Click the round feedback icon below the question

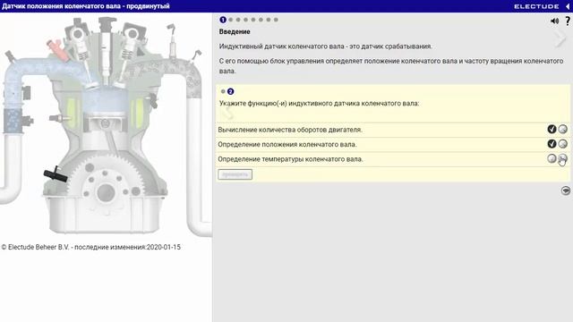(565, 191)
